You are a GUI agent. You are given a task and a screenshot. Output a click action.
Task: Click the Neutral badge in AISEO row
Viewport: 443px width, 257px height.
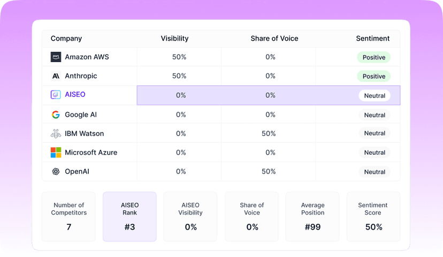click(x=375, y=95)
